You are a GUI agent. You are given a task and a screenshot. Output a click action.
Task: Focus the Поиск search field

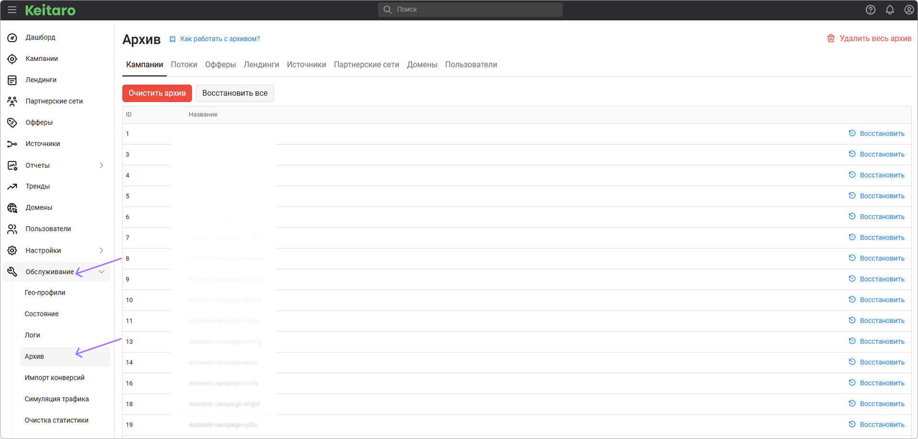coord(470,10)
